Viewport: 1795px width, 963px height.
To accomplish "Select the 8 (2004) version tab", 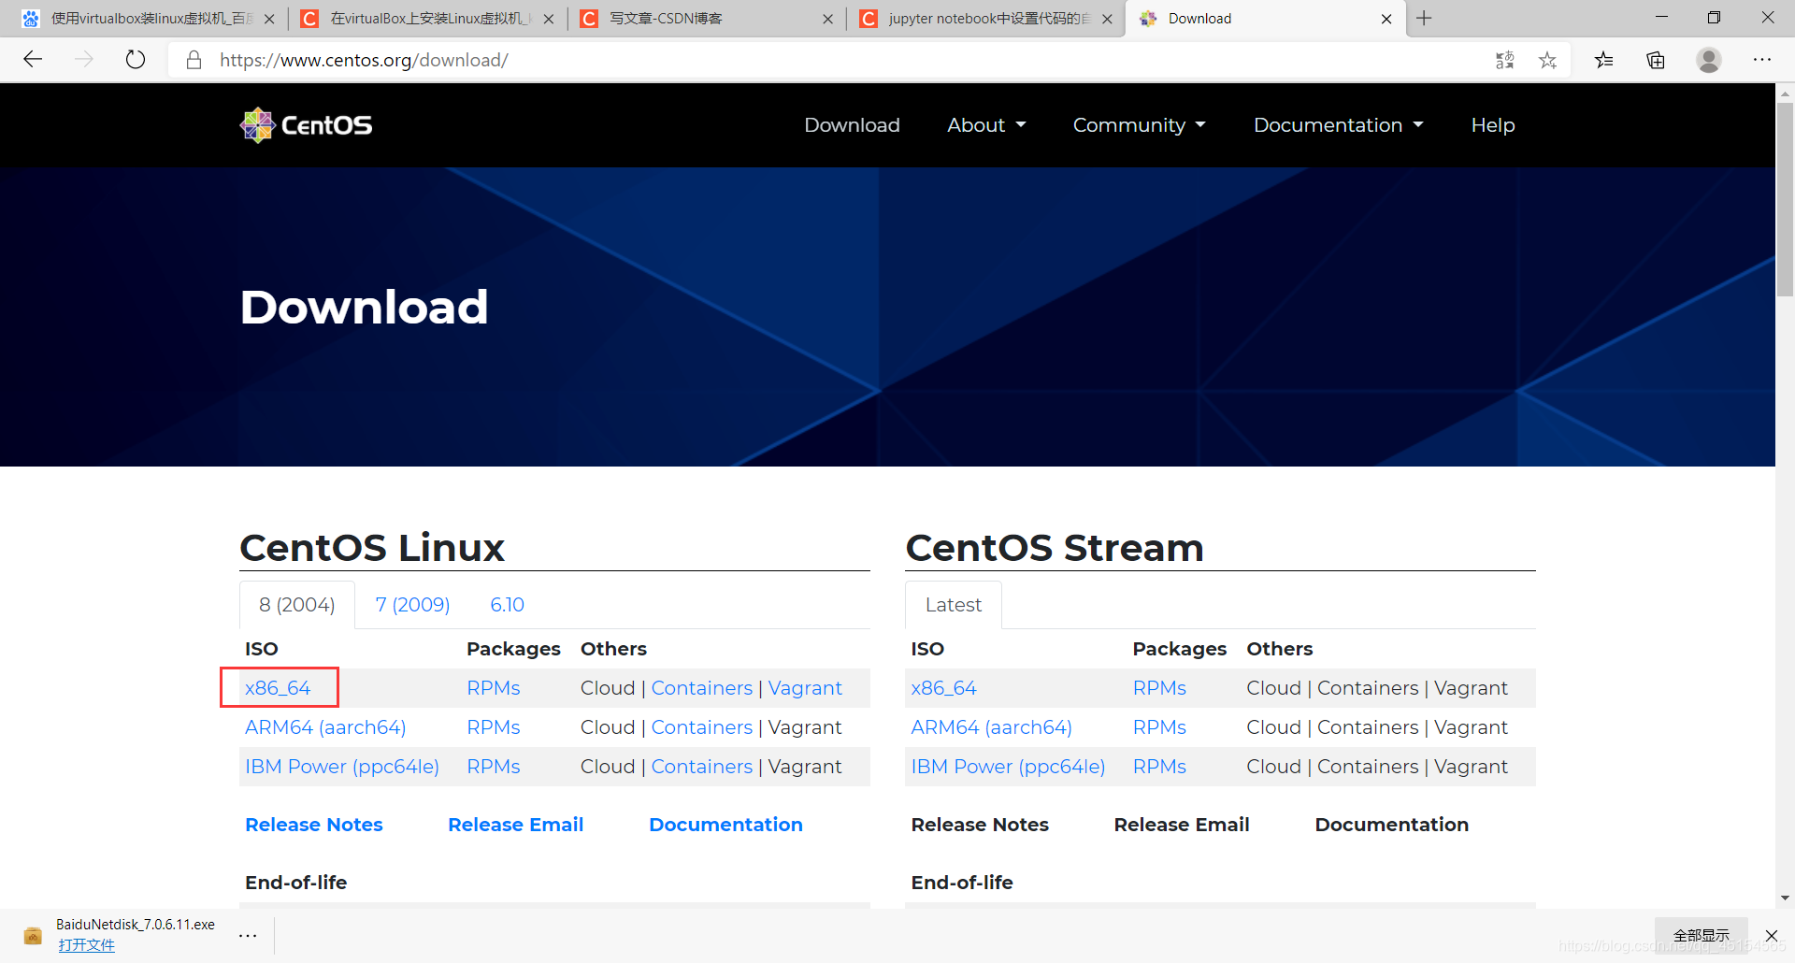I will click(x=297, y=605).
